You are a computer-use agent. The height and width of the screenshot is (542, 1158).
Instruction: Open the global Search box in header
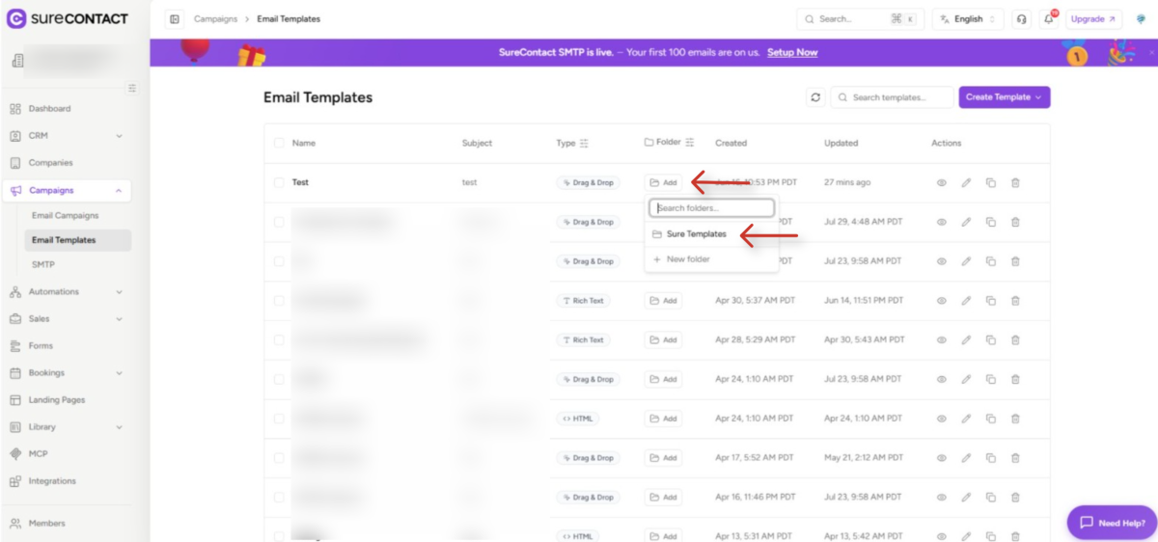coord(861,19)
